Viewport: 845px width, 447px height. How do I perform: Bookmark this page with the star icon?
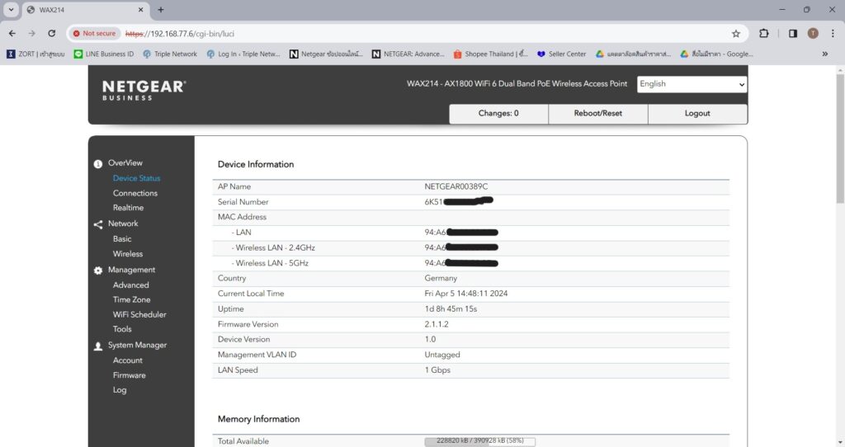click(735, 33)
